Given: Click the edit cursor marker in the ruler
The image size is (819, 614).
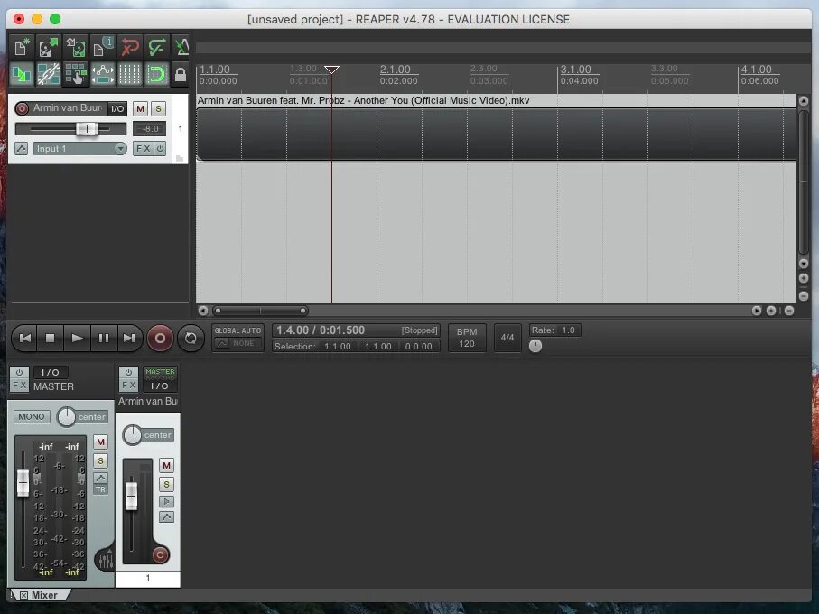Looking at the screenshot, I should (331, 70).
